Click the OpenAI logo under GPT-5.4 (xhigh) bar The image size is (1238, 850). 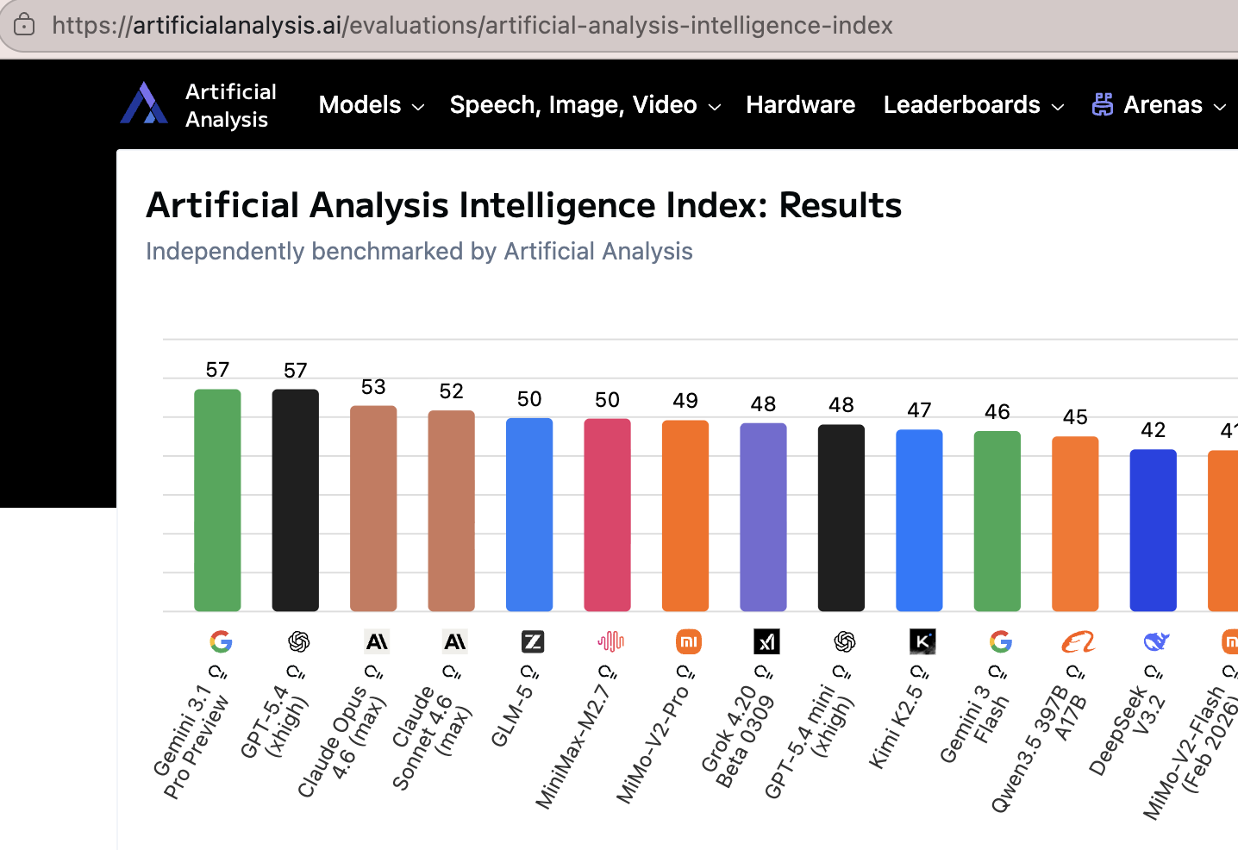[299, 641]
